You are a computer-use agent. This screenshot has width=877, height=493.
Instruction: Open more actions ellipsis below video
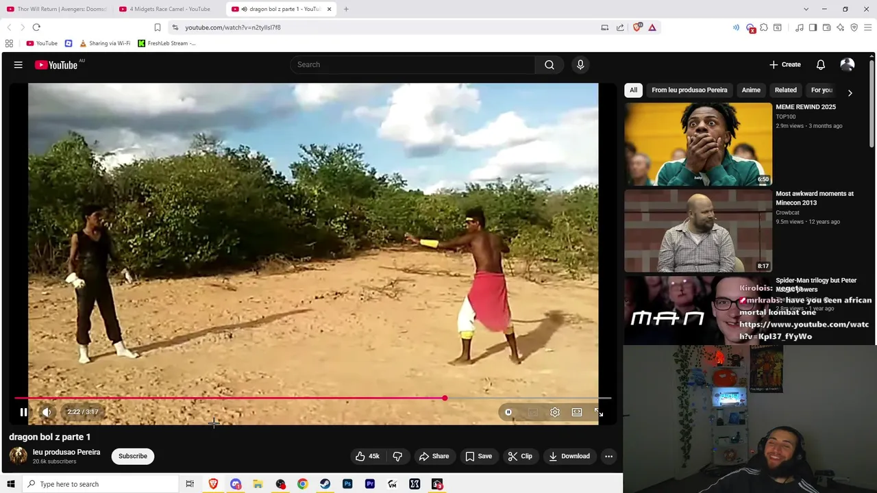pyautogui.click(x=608, y=456)
